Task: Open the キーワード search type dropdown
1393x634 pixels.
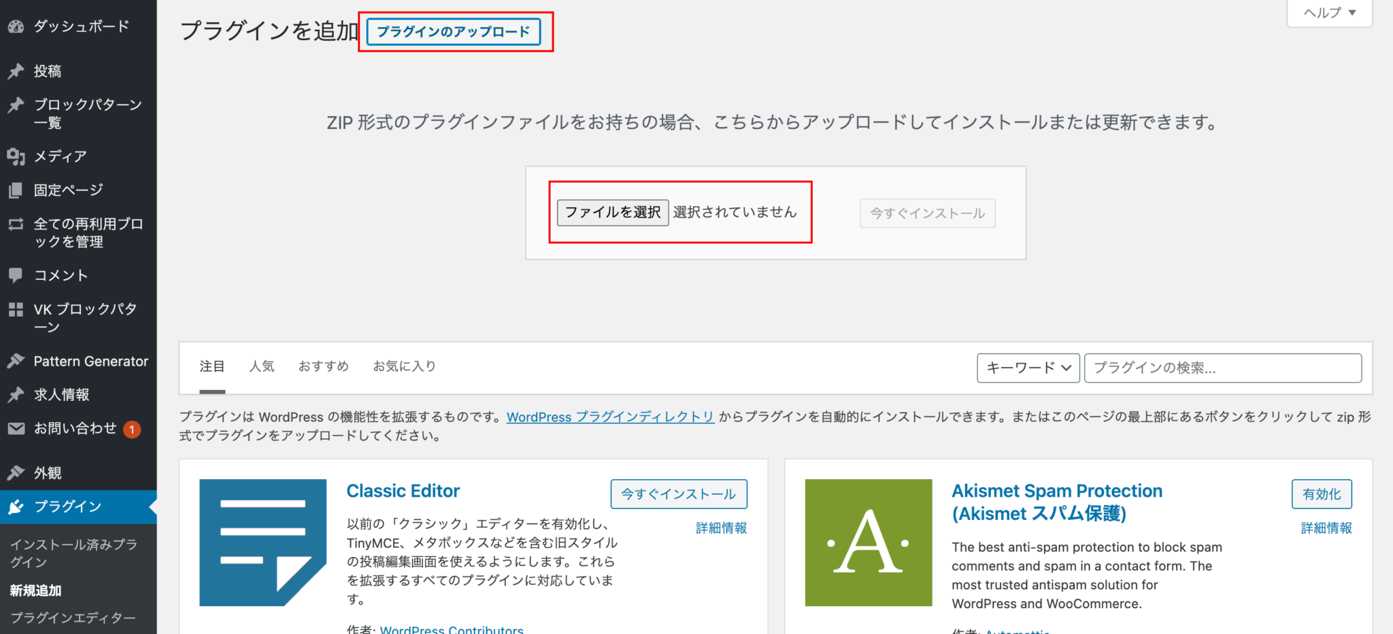Action: point(1028,368)
